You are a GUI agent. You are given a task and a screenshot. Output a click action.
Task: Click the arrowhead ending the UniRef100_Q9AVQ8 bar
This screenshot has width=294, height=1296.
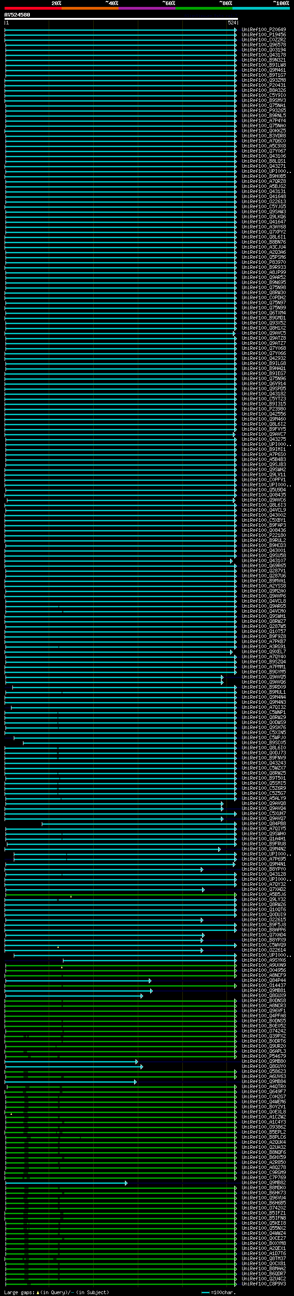point(222,804)
